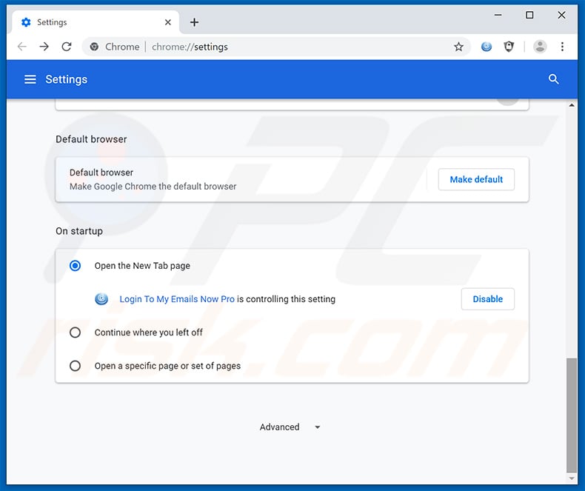Click the Make default button
The width and height of the screenshot is (585, 491).
476,179
